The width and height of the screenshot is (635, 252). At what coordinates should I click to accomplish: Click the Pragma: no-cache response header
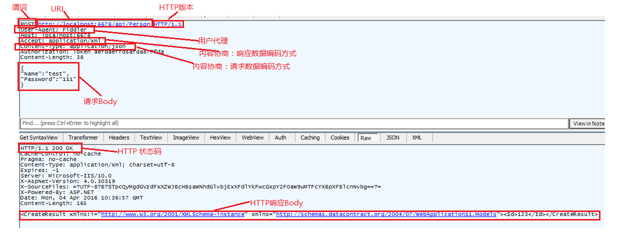(x=48, y=159)
